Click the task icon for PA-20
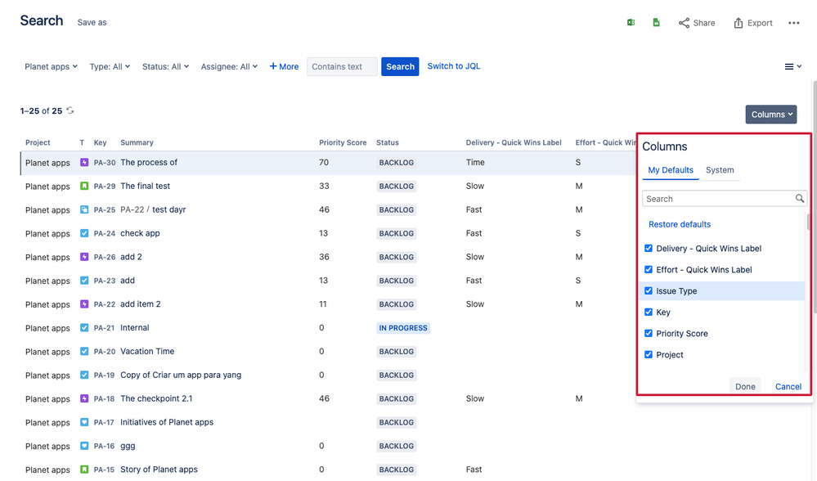This screenshot has height=481, width=817. (84, 351)
